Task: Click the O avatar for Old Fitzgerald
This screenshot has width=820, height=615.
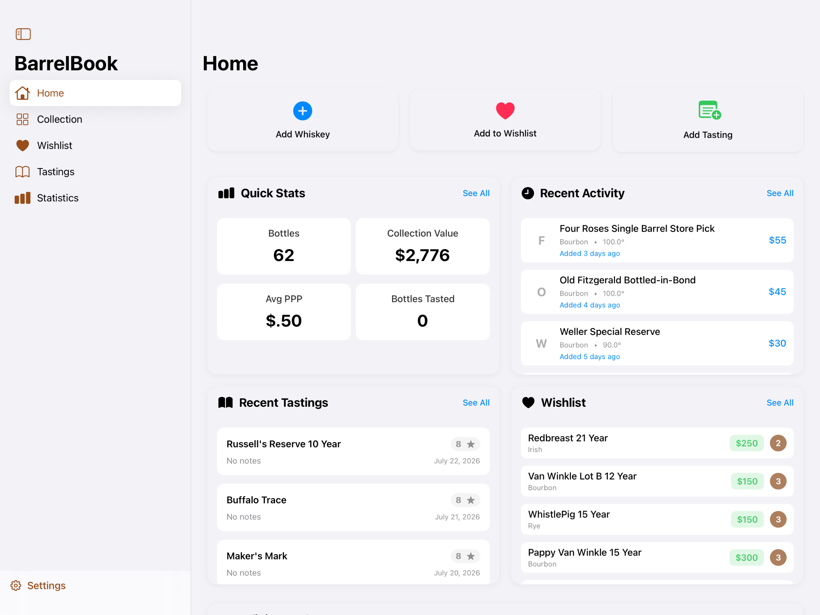Action: tap(542, 292)
